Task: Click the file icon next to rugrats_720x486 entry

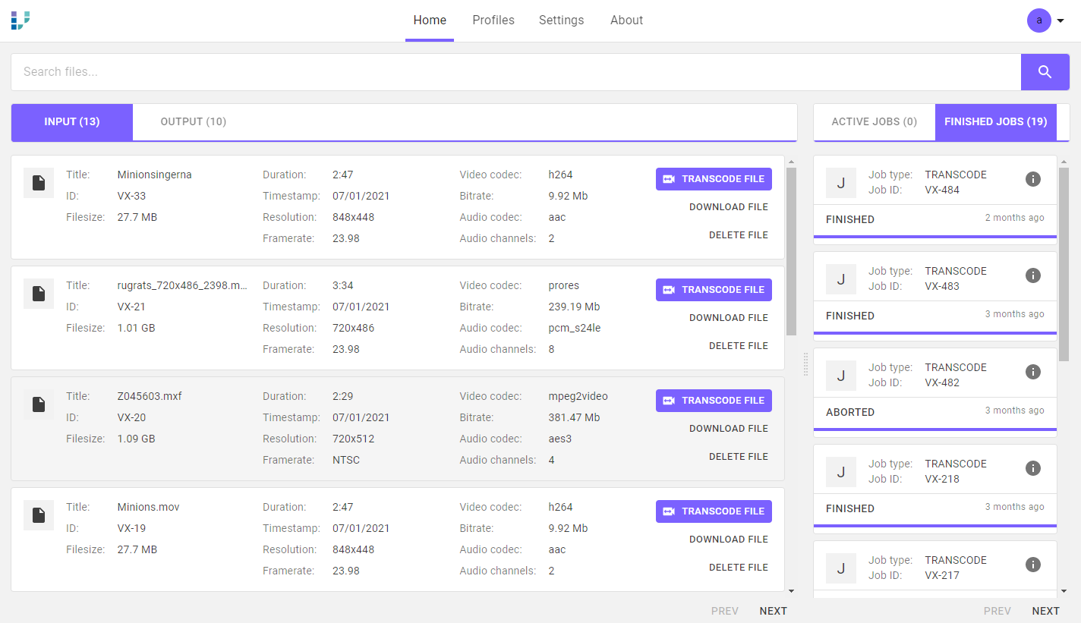Action: (38, 294)
